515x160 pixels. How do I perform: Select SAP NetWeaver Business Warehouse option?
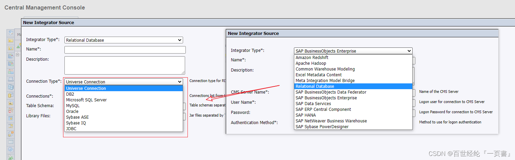point(353,121)
